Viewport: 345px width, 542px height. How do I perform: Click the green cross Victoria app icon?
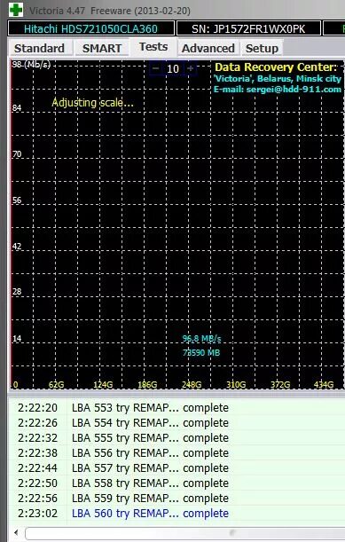click(16, 10)
